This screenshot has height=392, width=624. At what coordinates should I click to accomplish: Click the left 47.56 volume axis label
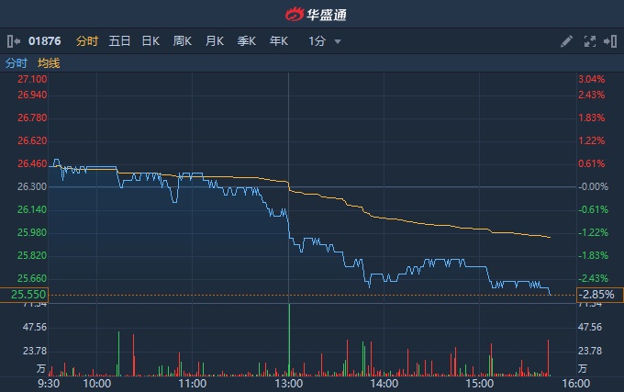(35, 327)
